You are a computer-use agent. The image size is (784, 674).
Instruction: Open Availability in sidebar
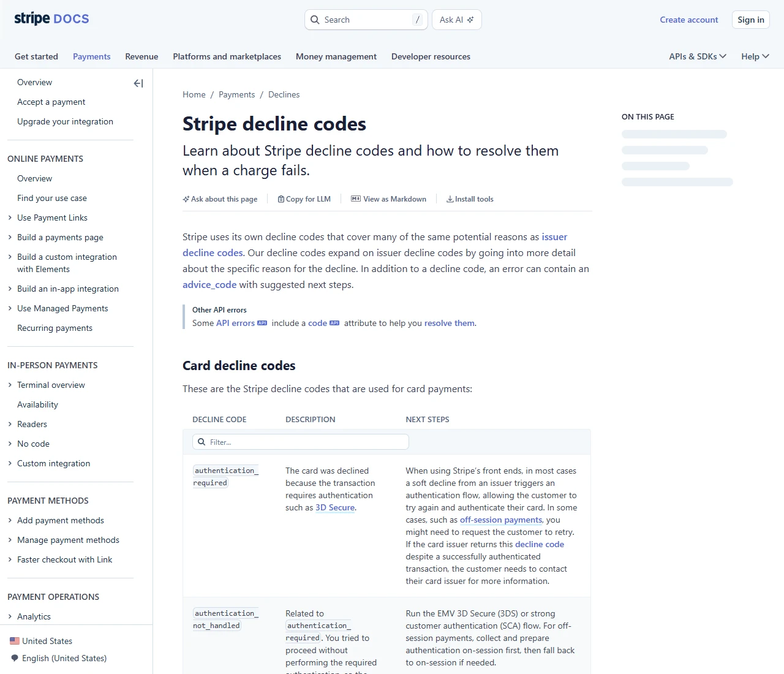(x=37, y=404)
